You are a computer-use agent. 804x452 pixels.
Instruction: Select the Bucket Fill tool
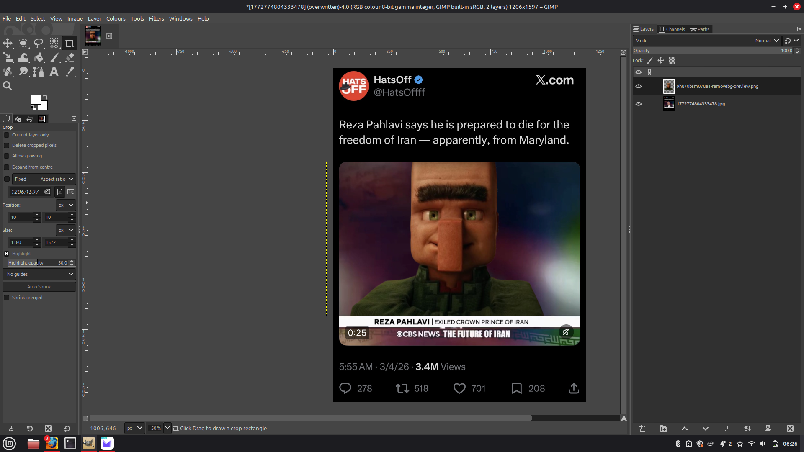39,58
